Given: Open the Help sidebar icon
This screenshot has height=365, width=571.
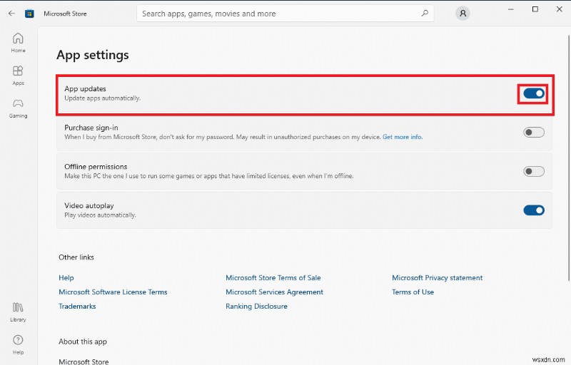Looking at the screenshot, I should point(18,344).
